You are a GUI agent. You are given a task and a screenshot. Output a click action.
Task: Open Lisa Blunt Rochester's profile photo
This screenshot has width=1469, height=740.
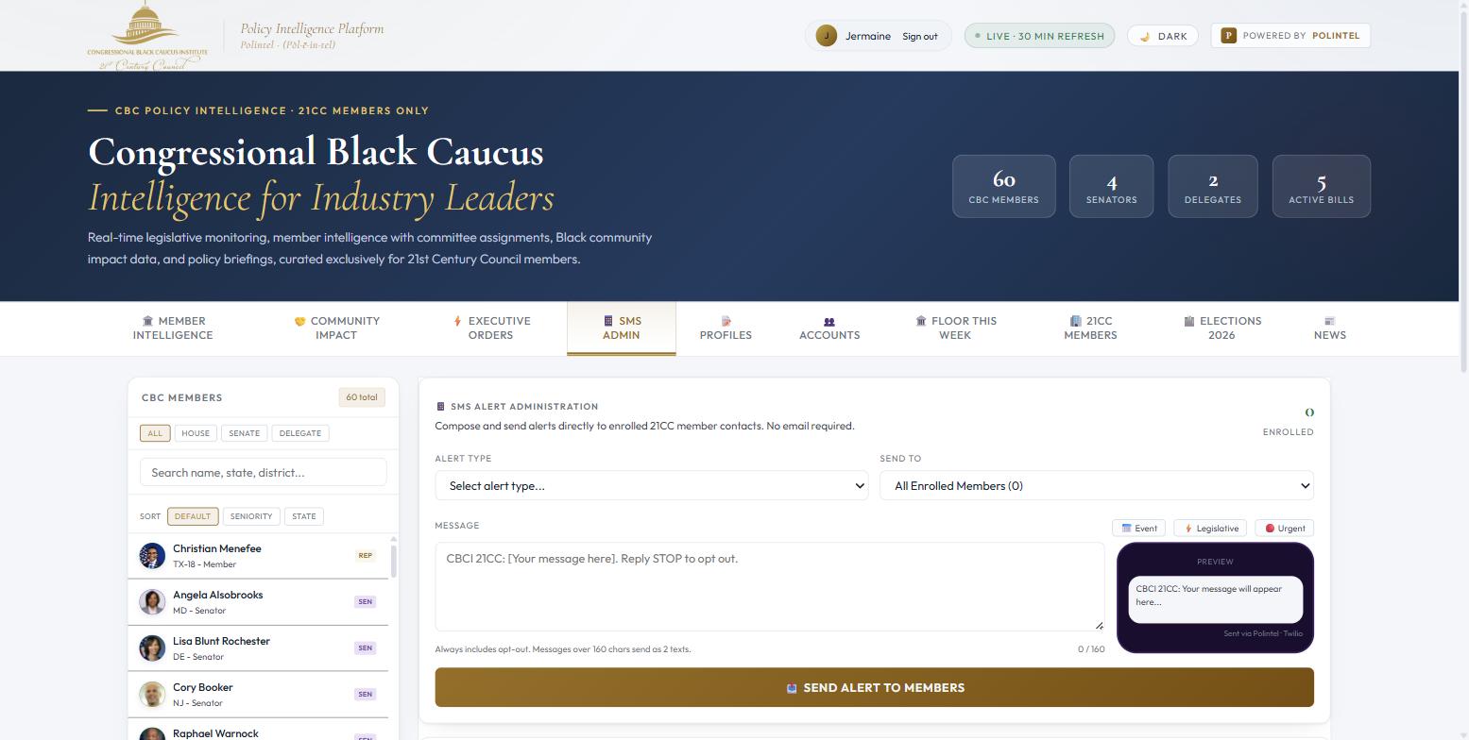[x=152, y=648]
